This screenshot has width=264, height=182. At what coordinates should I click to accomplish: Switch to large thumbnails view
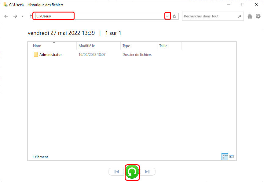click(232, 157)
